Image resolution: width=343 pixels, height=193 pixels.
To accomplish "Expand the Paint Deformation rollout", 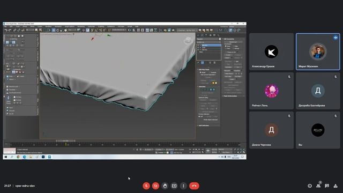I will coord(234,96).
